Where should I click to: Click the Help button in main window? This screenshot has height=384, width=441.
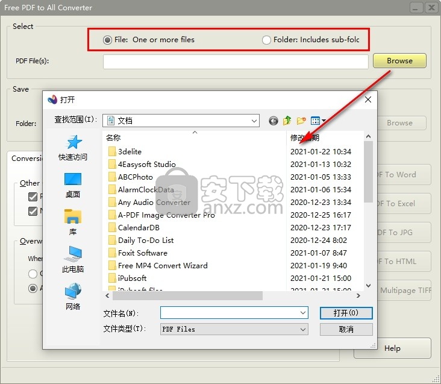click(392, 348)
